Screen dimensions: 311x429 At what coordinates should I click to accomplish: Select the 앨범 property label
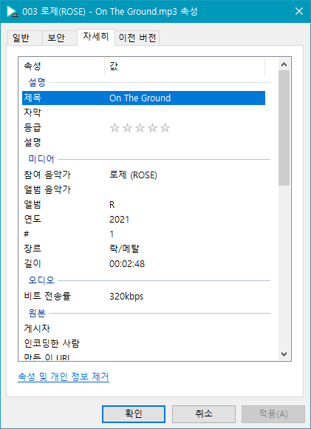coord(33,205)
